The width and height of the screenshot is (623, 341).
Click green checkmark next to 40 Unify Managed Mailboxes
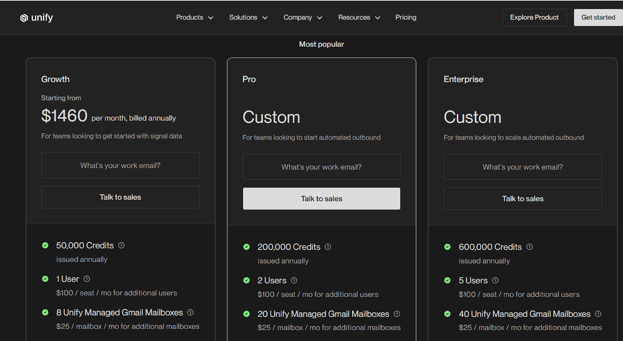tap(447, 314)
